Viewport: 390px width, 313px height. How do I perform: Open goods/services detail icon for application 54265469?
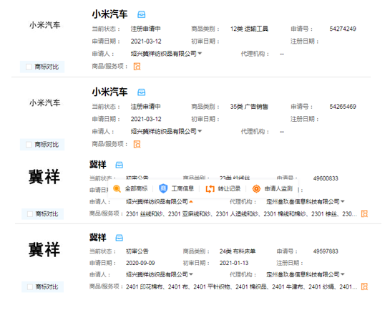(x=137, y=144)
